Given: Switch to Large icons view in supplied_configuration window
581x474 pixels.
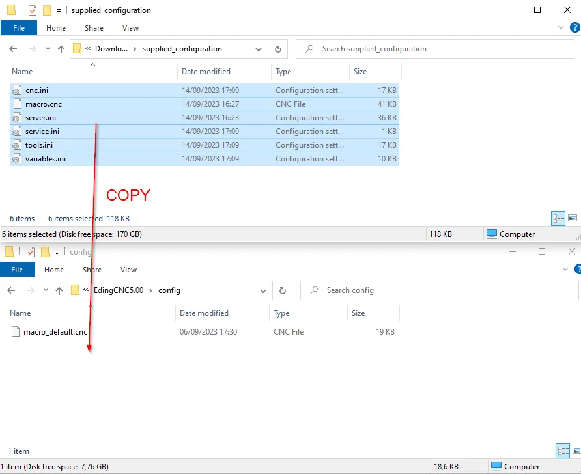Looking at the screenshot, I should 573,217.
